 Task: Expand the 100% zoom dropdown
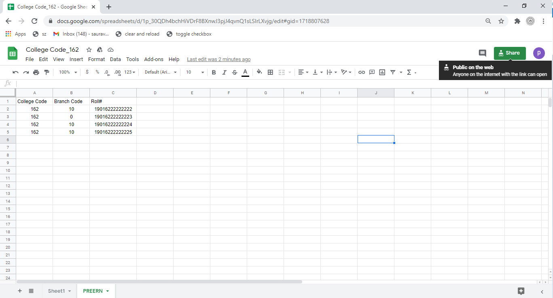click(68, 72)
